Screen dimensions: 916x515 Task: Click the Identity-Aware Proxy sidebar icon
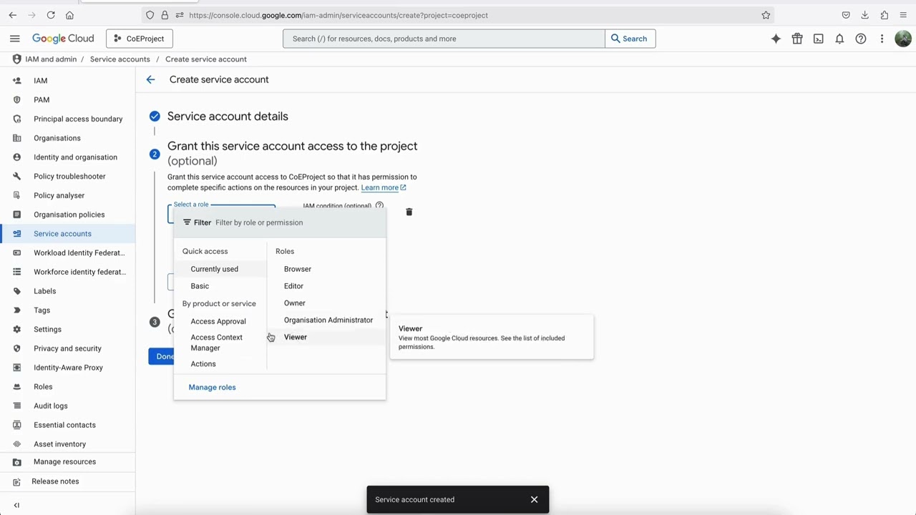17,368
